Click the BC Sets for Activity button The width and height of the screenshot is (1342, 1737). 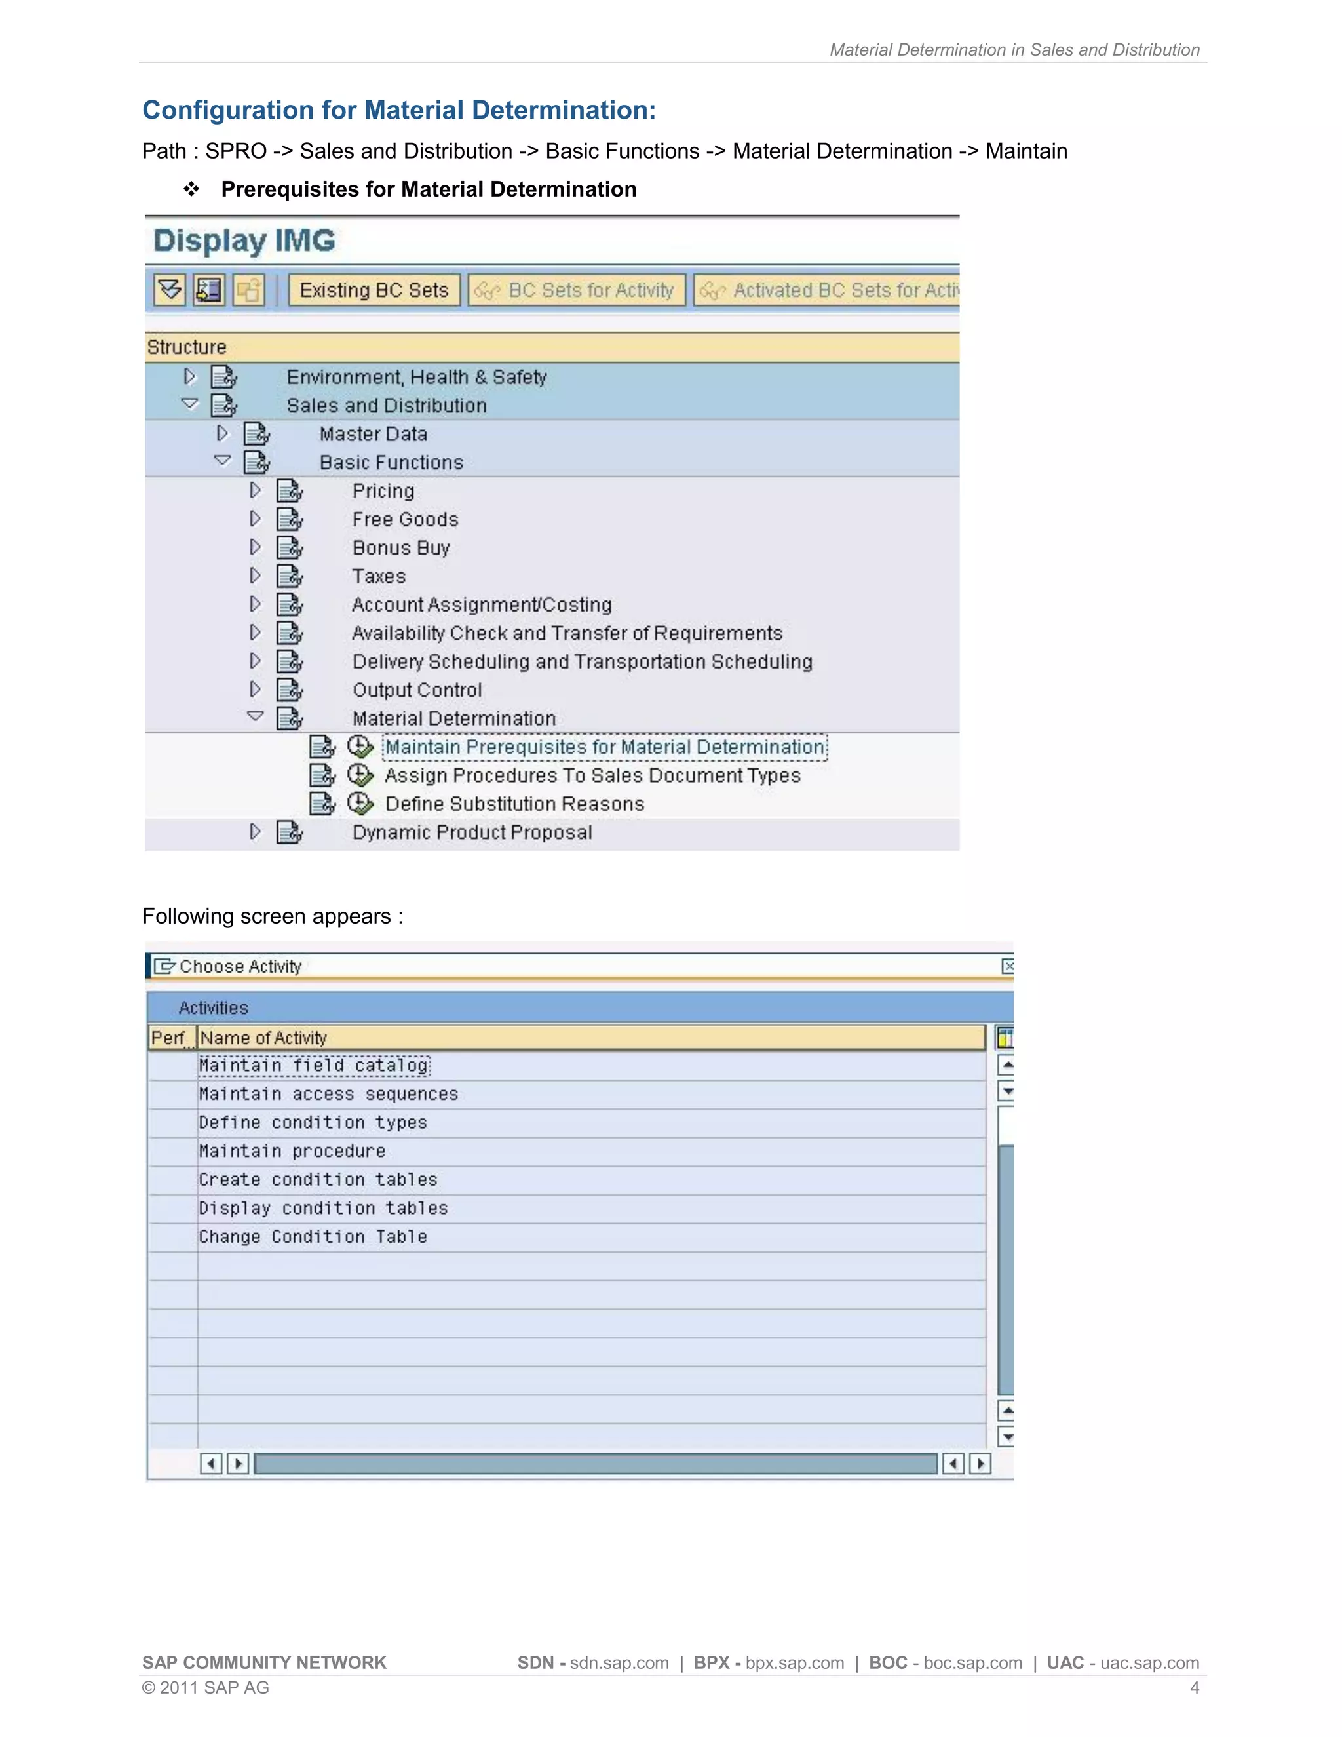[x=577, y=290]
